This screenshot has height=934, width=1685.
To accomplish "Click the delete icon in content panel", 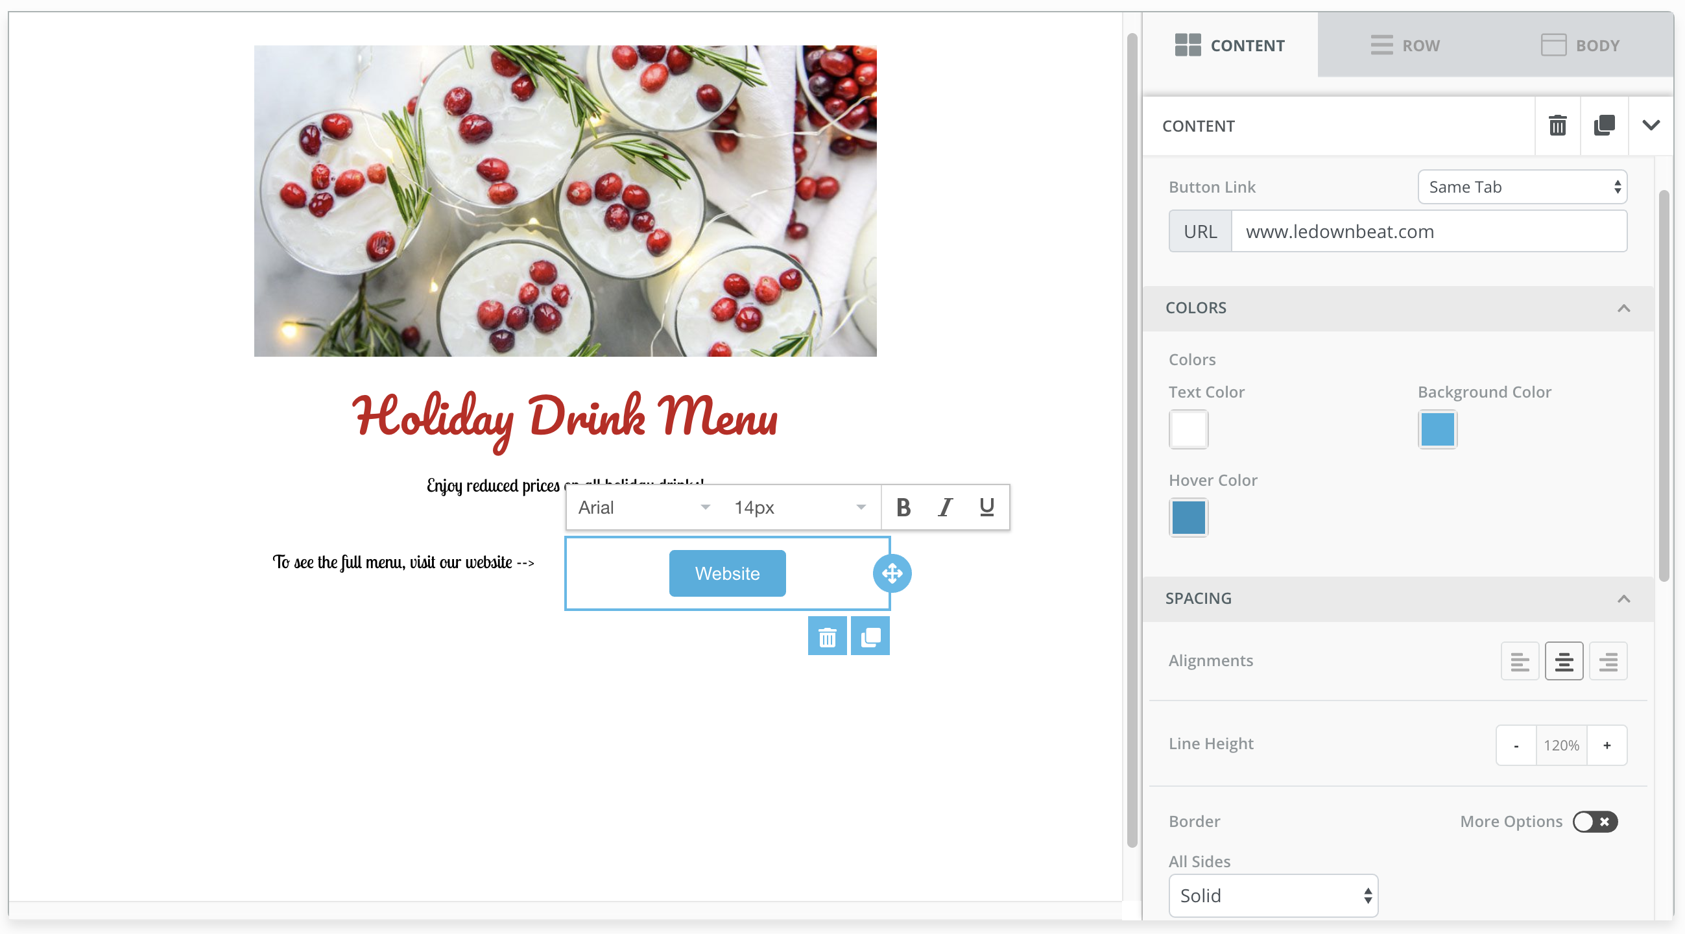I will coord(1559,125).
